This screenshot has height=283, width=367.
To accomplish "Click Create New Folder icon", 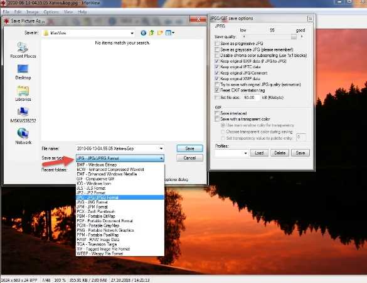I will tap(160, 33).
